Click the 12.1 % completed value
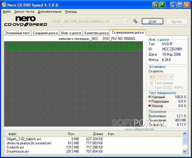This screenshot has height=158, width=192. tap(181, 116)
